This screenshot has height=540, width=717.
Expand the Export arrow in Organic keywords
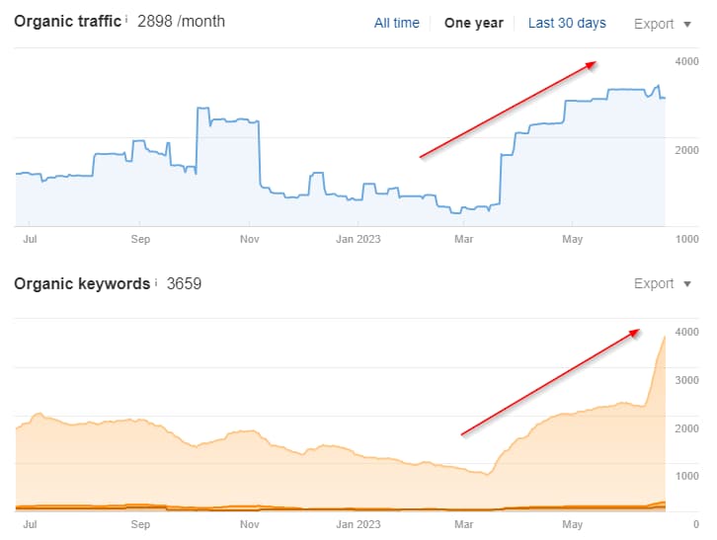[x=669, y=284]
